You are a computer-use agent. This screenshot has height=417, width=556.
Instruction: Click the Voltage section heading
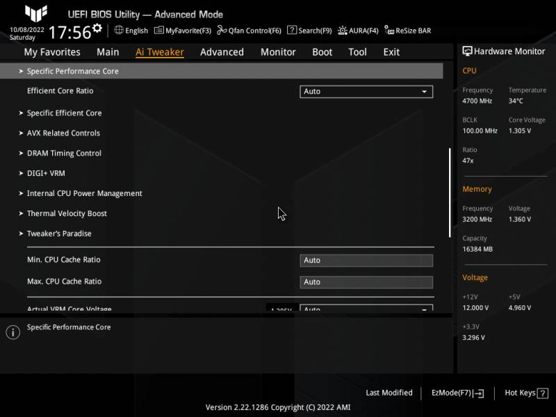point(475,277)
